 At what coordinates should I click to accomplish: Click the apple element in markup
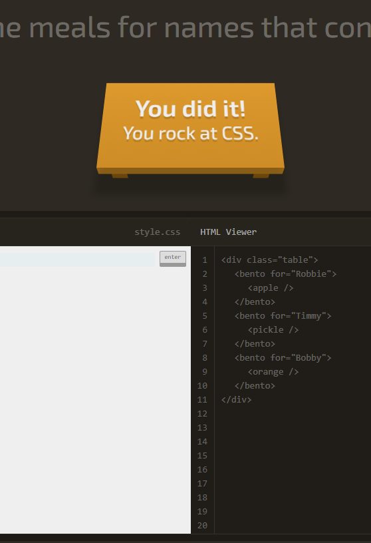tap(271, 287)
